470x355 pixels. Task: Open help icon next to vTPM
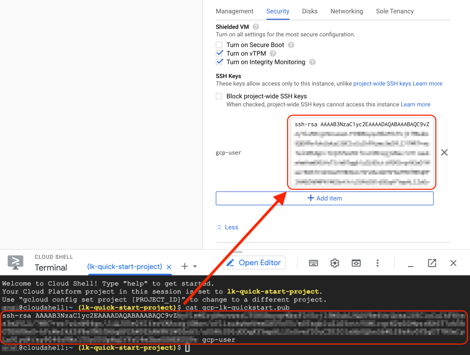273,54
